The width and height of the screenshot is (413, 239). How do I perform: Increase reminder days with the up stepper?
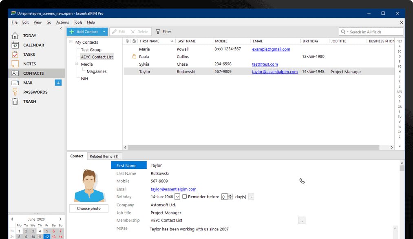230,195
